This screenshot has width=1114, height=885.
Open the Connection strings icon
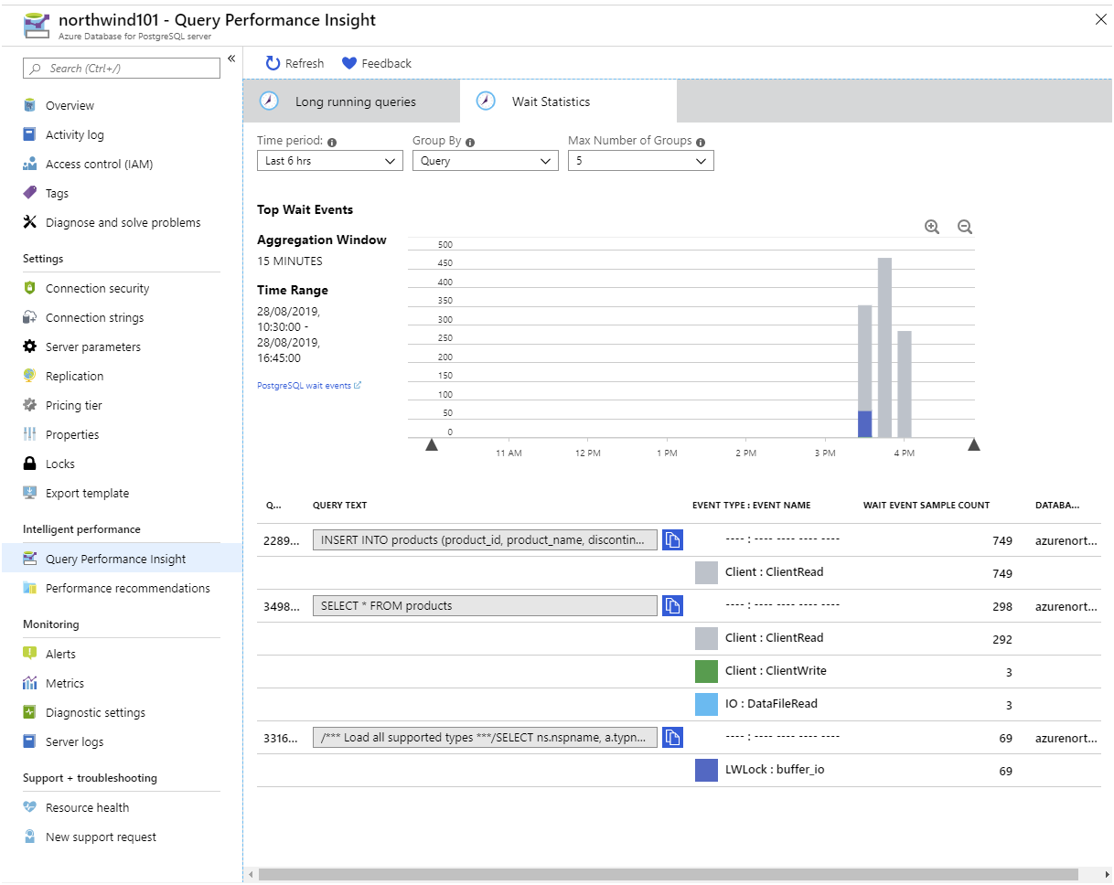click(30, 317)
